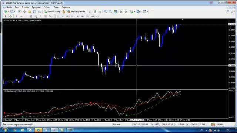Select the Trendline tool

(x=26, y=16)
